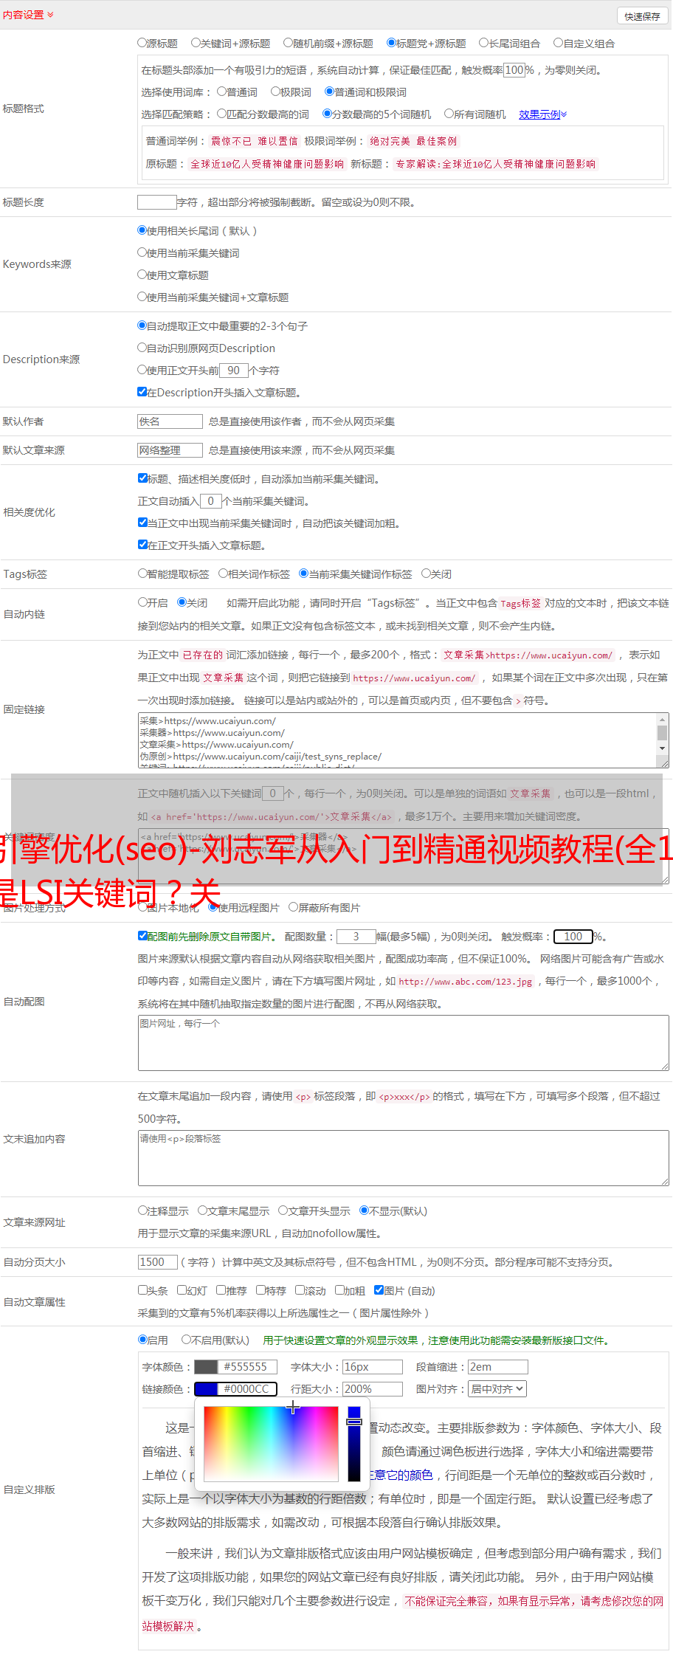Image resolution: width=673 pixels, height=1660 pixels.
Task: Click the 使用正文开头前 90 characters field
Action: [234, 371]
